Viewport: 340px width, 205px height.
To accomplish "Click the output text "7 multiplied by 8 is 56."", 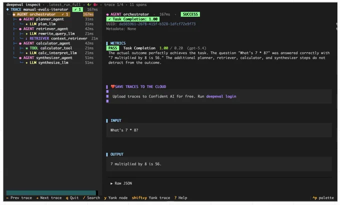I will (136, 164).
